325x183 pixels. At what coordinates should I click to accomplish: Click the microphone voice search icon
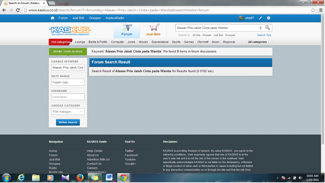tap(260, 28)
